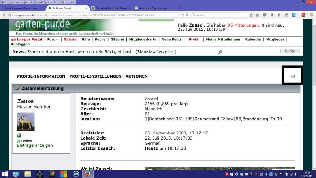The height and width of the screenshot is (178, 316).
Task: Click the bookmark star icon in Firefox toolbar
Action: 251,15
